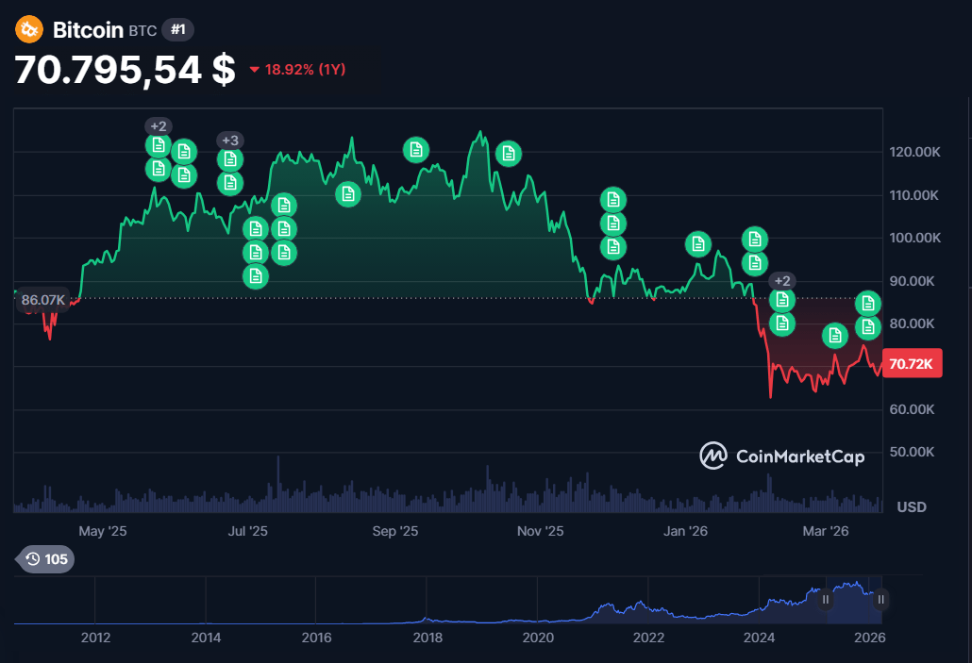Open the lowest marker in the Jul '25 left stack
The image size is (972, 663).
click(x=256, y=276)
